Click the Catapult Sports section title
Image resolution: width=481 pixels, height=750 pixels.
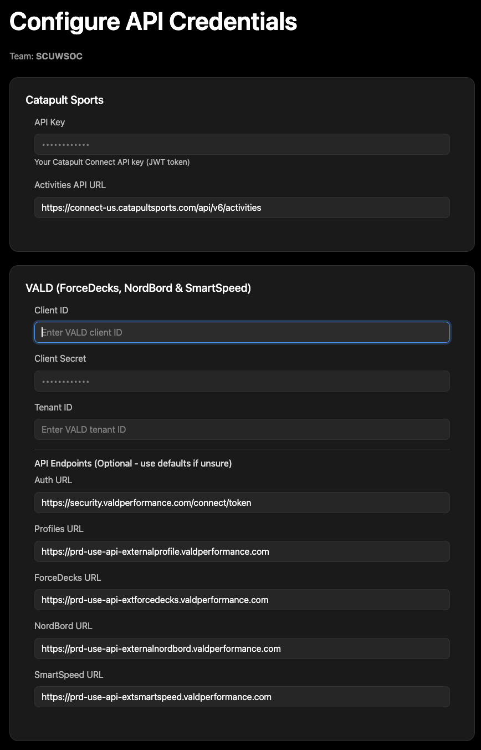tap(64, 100)
